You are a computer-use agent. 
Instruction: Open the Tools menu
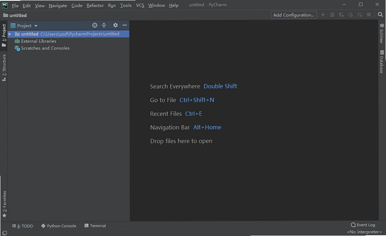point(126,5)
